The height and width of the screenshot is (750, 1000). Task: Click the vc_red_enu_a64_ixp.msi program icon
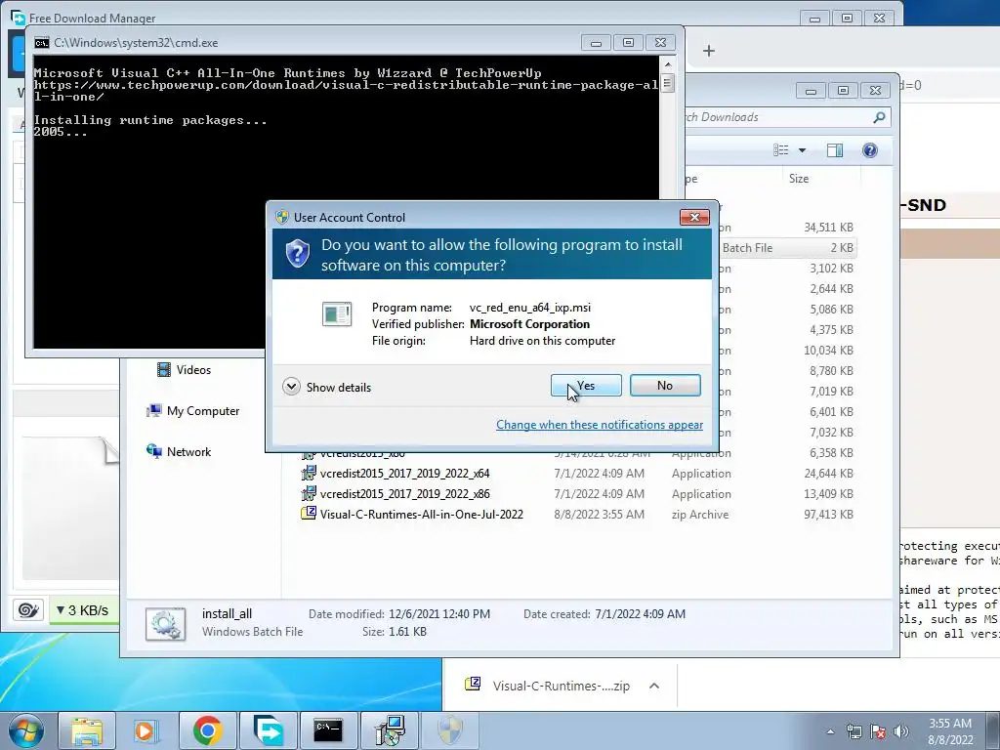pyautogui.click(x=337, y=313)
